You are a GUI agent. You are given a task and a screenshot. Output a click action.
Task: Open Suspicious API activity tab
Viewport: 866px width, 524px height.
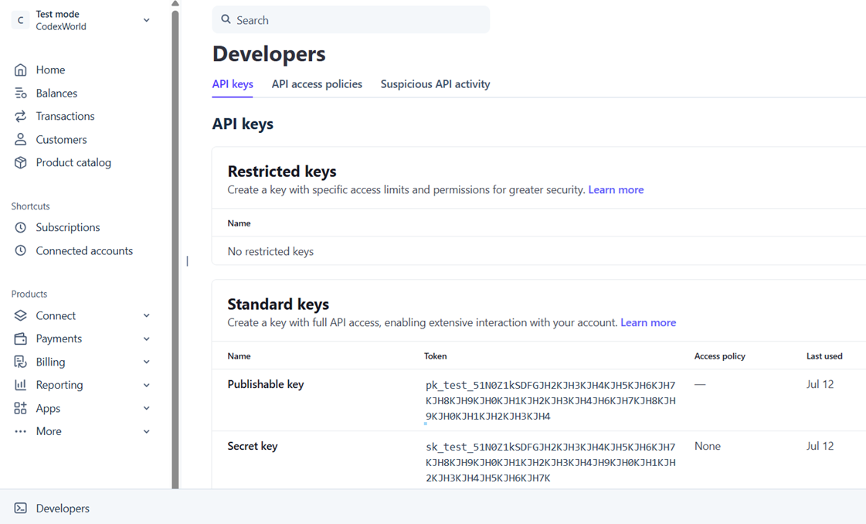tap(435, 84)
